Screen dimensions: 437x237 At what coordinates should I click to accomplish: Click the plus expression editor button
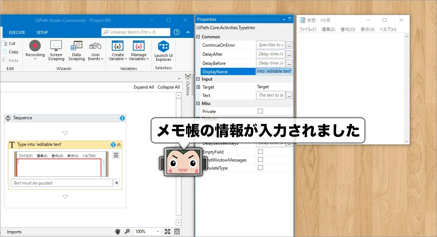coord(117,183)
